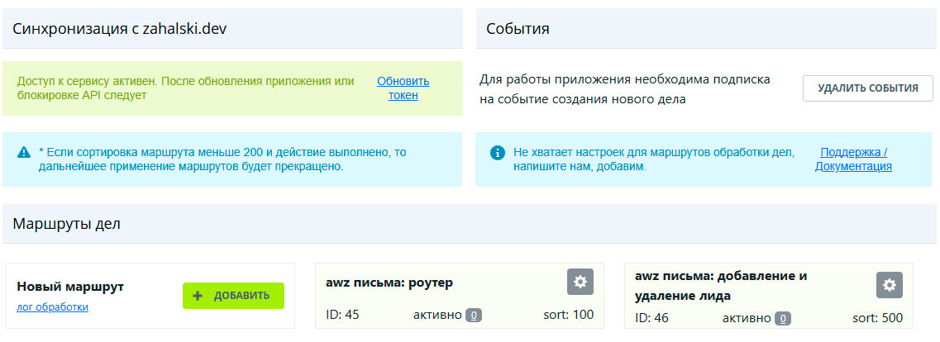Open settings gear for awz письма: роутер
Screen dimensions: 940x342
(580, 282)
